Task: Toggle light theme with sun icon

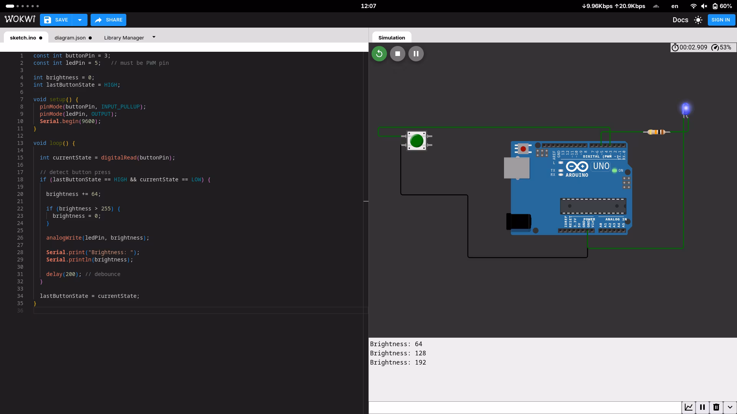Action: (698, 20)
